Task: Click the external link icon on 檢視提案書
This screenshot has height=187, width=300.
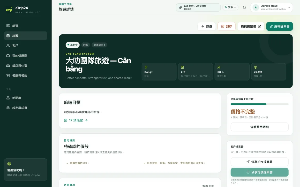Action: pos(259,27)
